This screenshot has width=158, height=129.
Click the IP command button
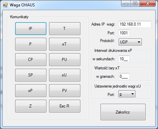(31, 29)
